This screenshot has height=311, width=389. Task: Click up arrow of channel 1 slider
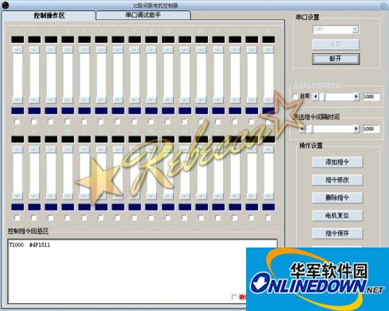click(x=17, y=50)
